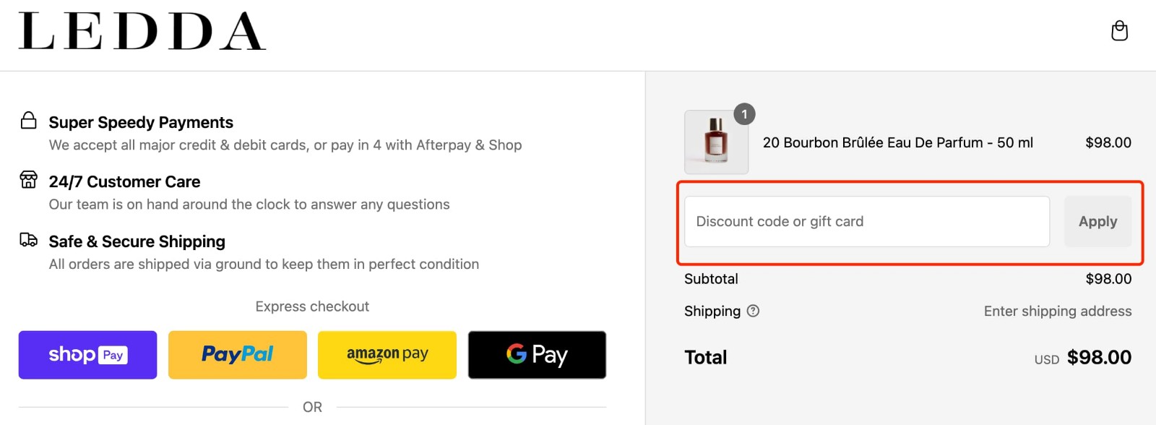Click the Express checkout heading
Screen dimensions: 1156x425
click(x=312, y=306)
